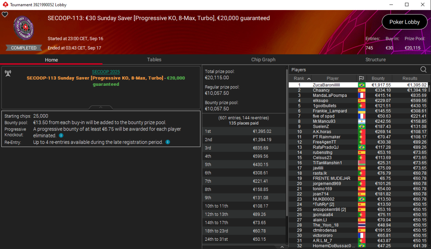Viewport: 431px width, 249px height.
Task: Sort the players list by Bounty
Action: (378, 78)
